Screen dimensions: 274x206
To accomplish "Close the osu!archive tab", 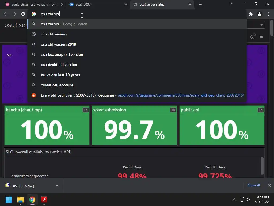I will pos(62,5).
